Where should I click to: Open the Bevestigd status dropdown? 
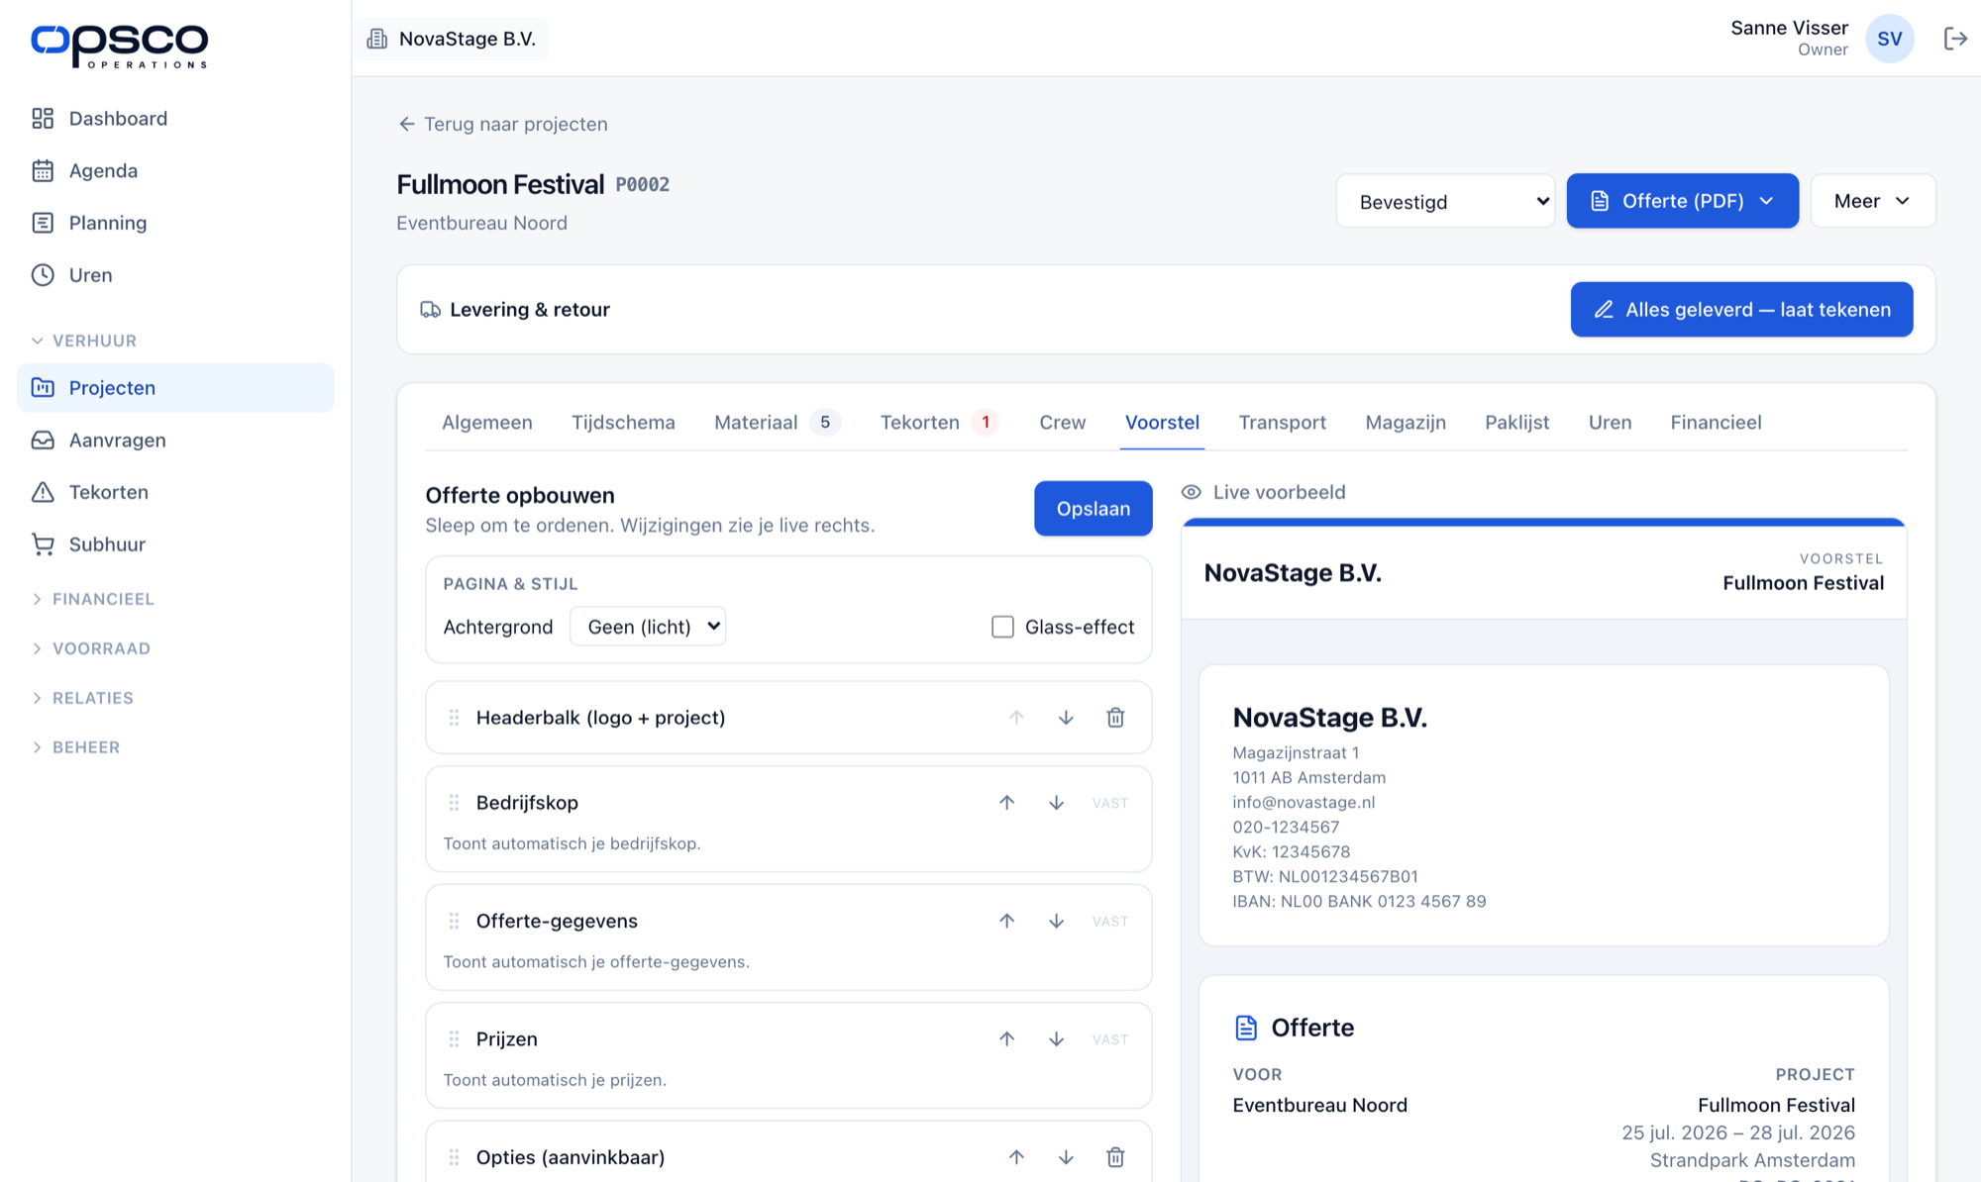pyautogui.click(x=1445, y=201)
